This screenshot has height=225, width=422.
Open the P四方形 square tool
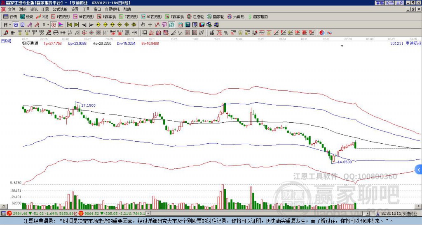coord(61,16)
